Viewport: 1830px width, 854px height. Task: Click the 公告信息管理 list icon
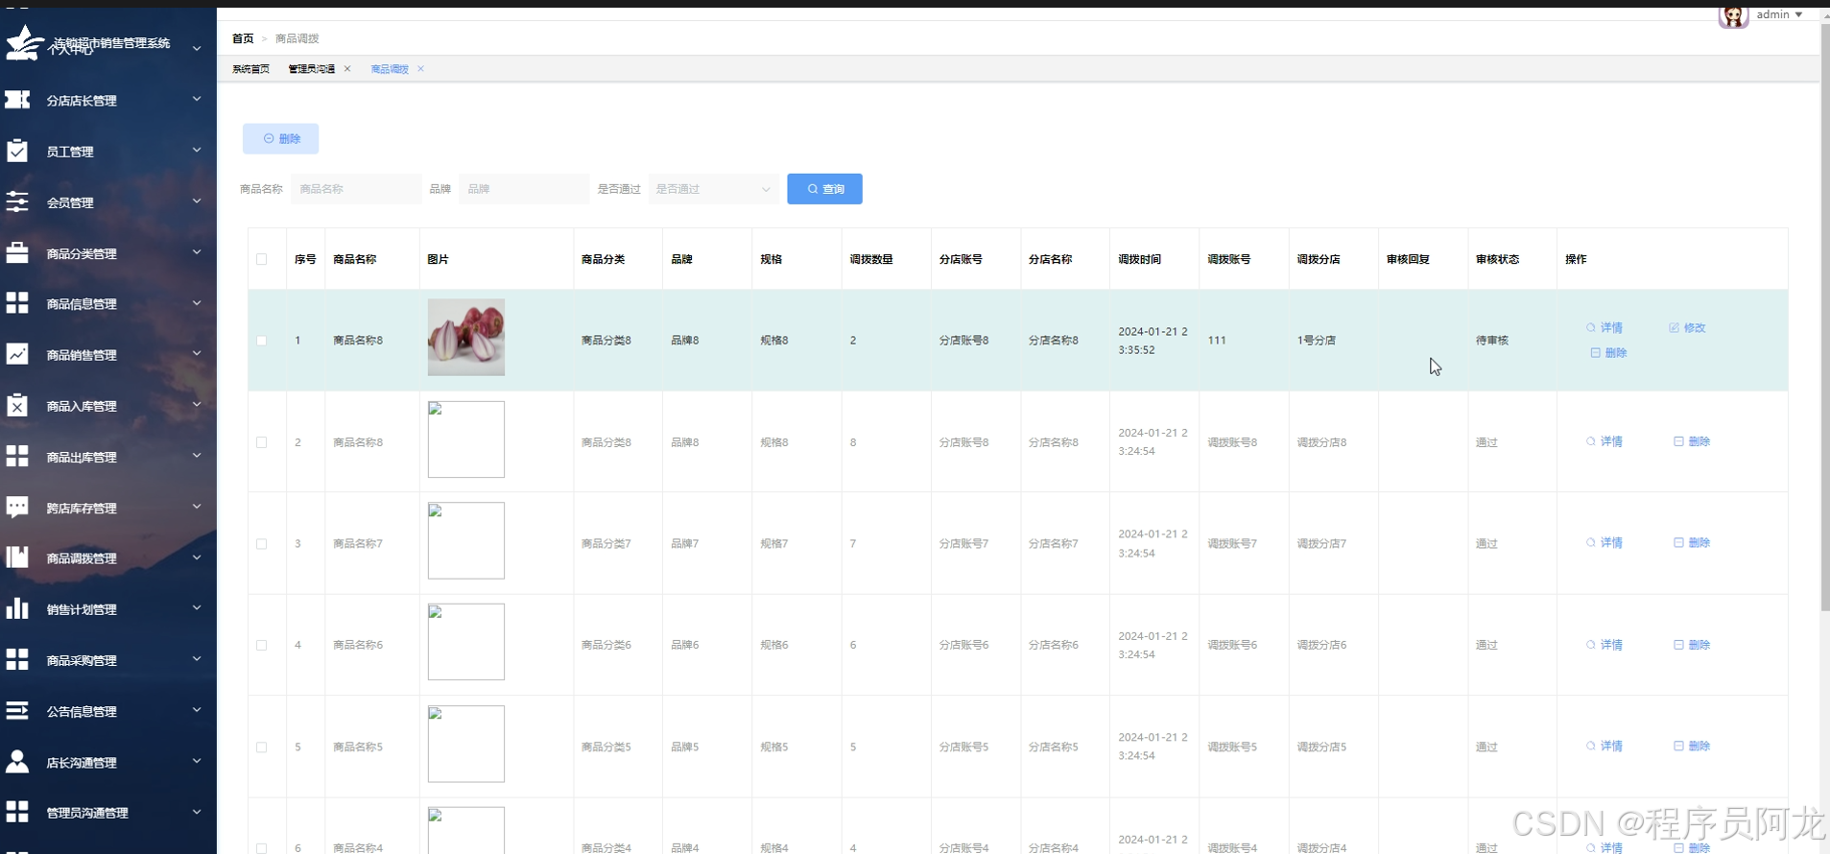tap(17, 710)
